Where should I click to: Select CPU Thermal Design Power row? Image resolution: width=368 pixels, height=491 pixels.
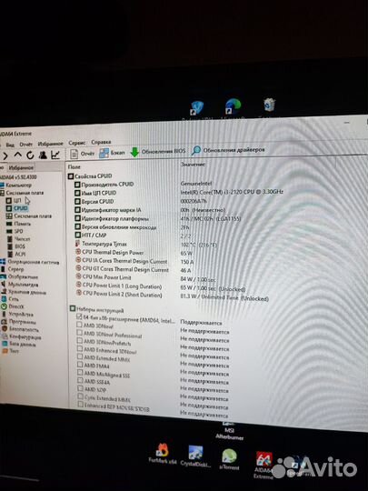(134, 253)
